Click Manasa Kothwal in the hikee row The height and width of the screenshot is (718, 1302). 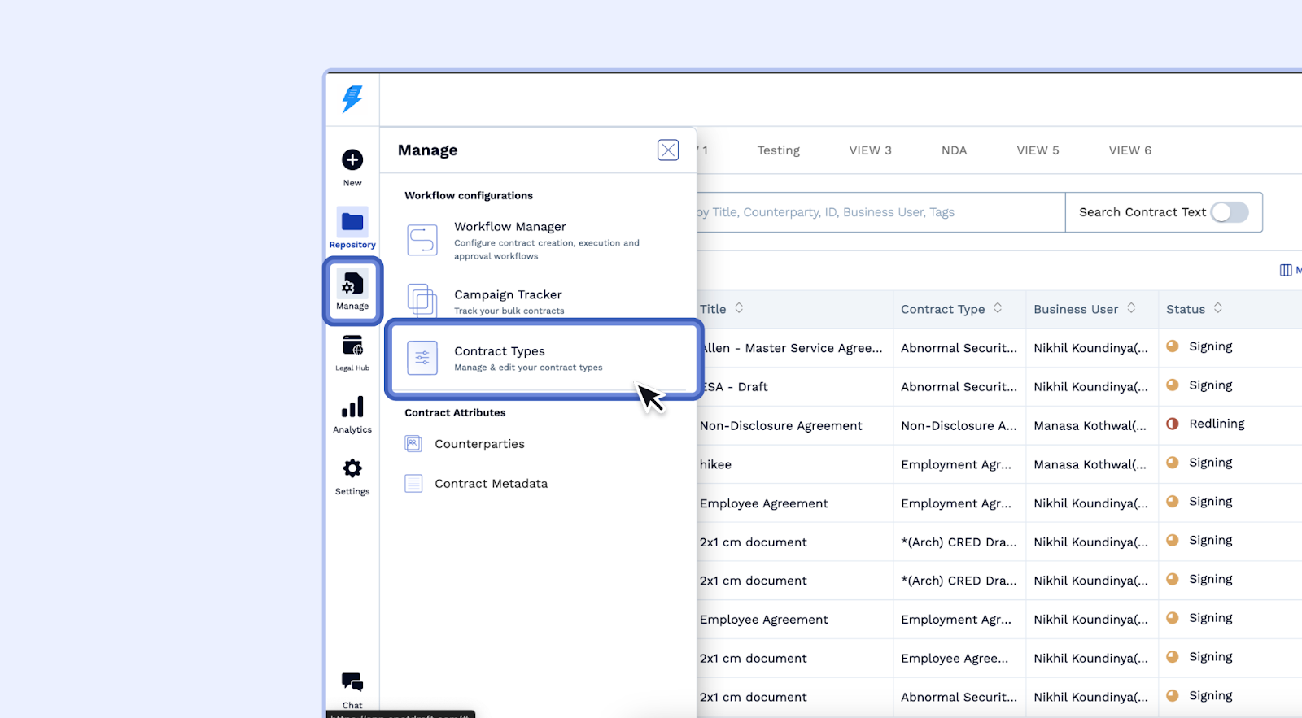(1090, 465)
